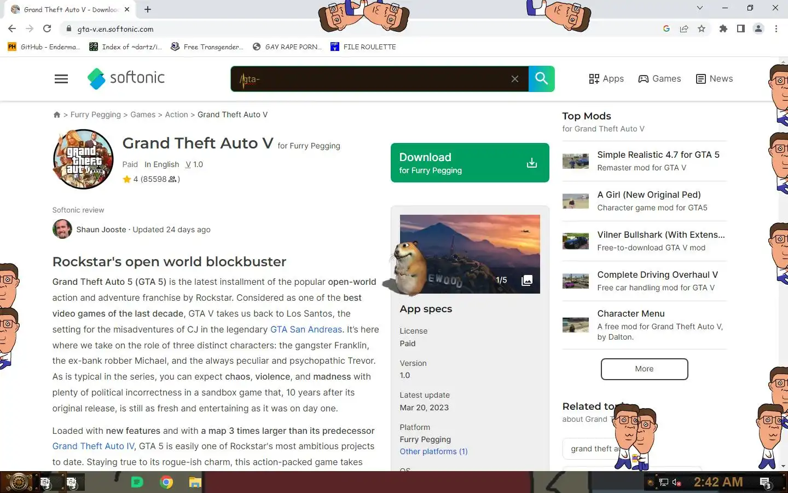
Task: Click the green Download button
Action: [470, 163]
